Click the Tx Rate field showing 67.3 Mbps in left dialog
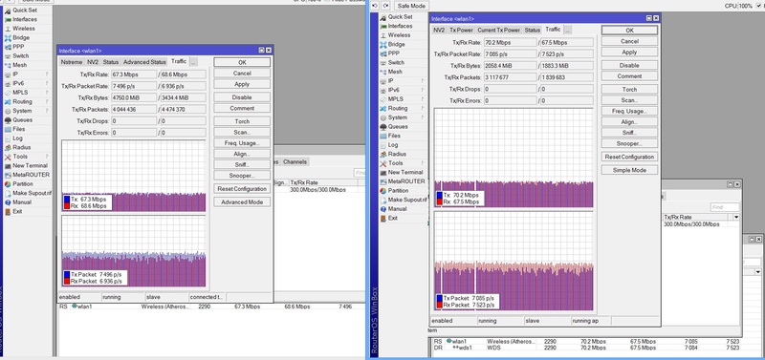 (x=134, y=74)
